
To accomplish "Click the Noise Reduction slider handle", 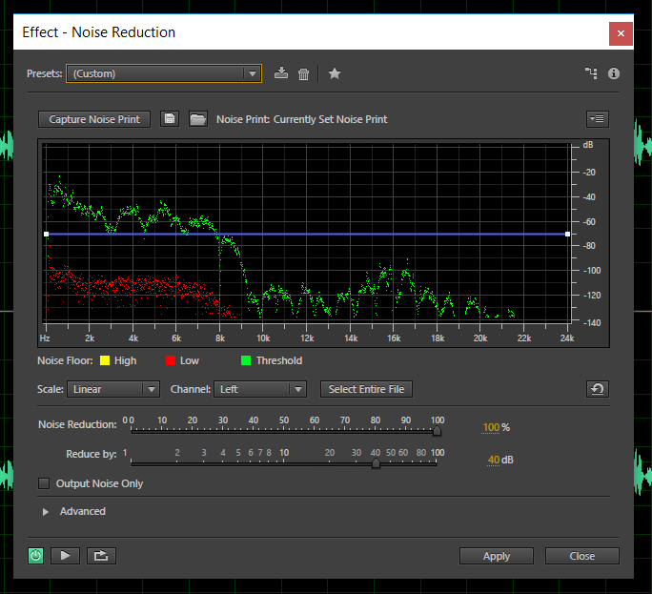I will click(437, 431).
